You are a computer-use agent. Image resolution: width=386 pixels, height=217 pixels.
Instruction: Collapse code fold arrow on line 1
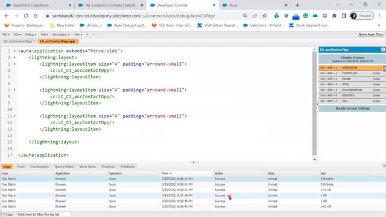(14, 51)
